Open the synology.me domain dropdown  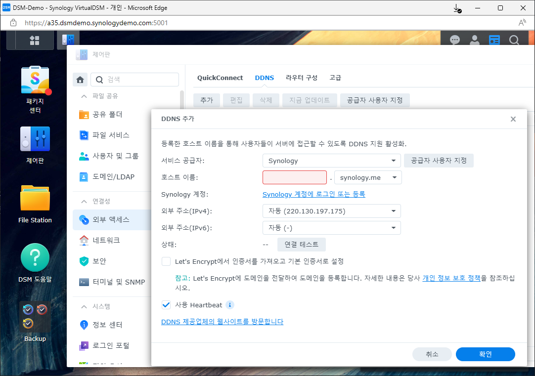[x=368, y=177]
